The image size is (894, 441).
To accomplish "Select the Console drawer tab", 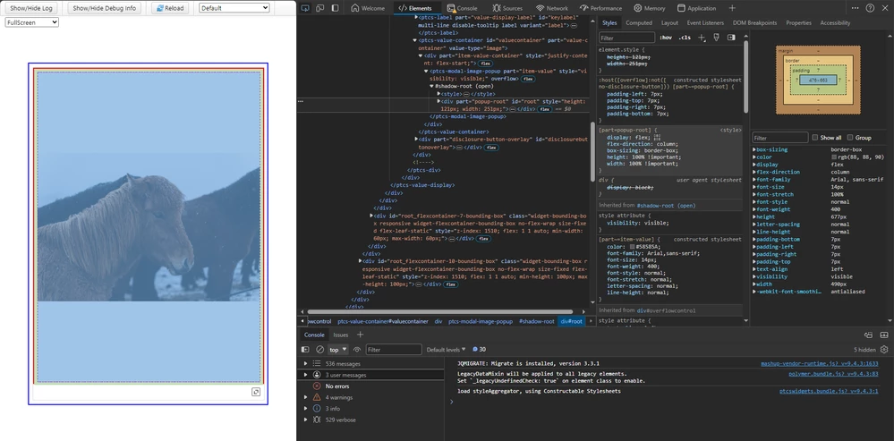I will (x=314, y=335).
